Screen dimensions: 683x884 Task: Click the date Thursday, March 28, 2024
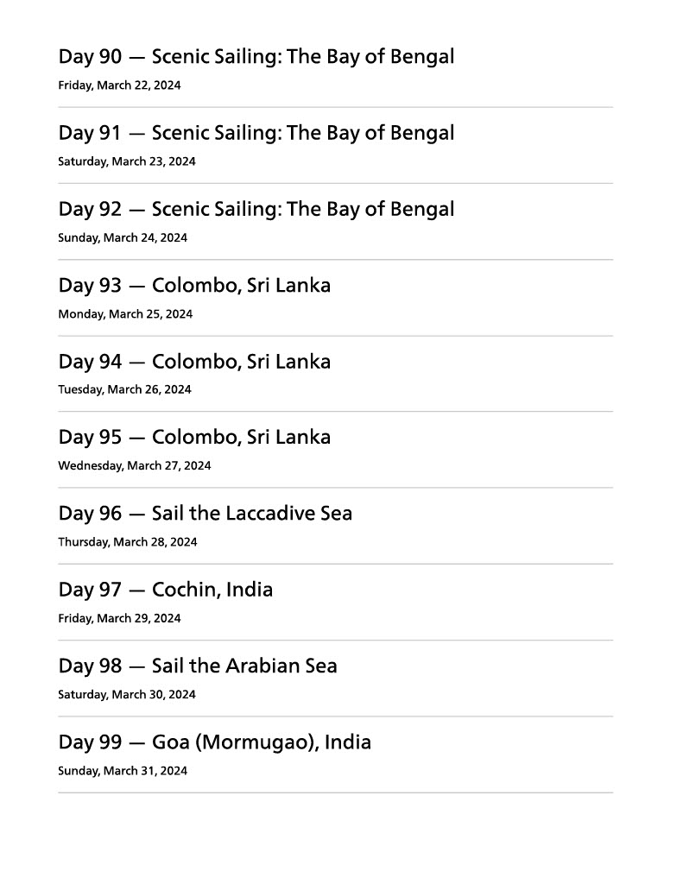pyautogui.click(x=127, y=542)
